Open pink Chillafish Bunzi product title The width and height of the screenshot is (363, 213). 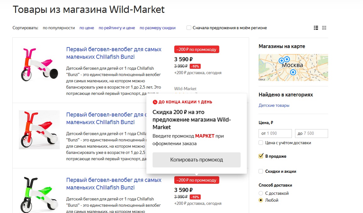tap(114, 53)
